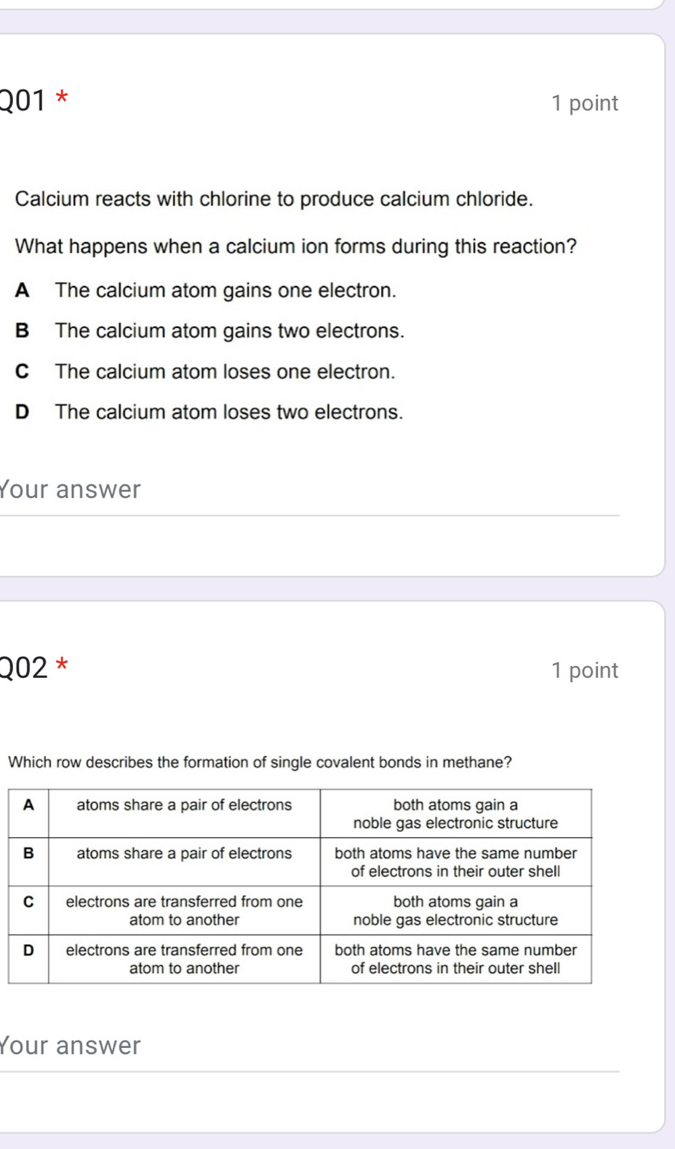Click the '1 point' label for Q01
Image resolution: width=675 pixels, height=1149 pixels.
(584, 103)
